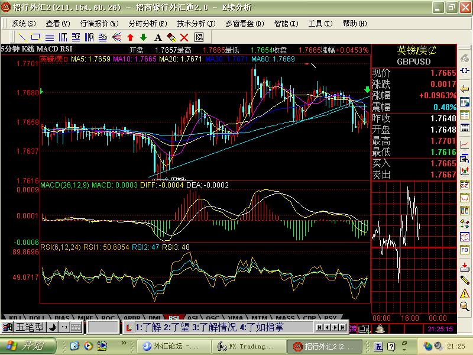Click the candlestick chart icon in sidebar
The height and width of the screenshot is (355, 473).
click(465, 171)
